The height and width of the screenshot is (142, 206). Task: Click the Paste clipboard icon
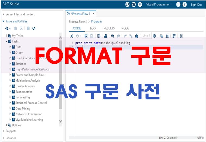pyautogui.click(x=137, y=36)
